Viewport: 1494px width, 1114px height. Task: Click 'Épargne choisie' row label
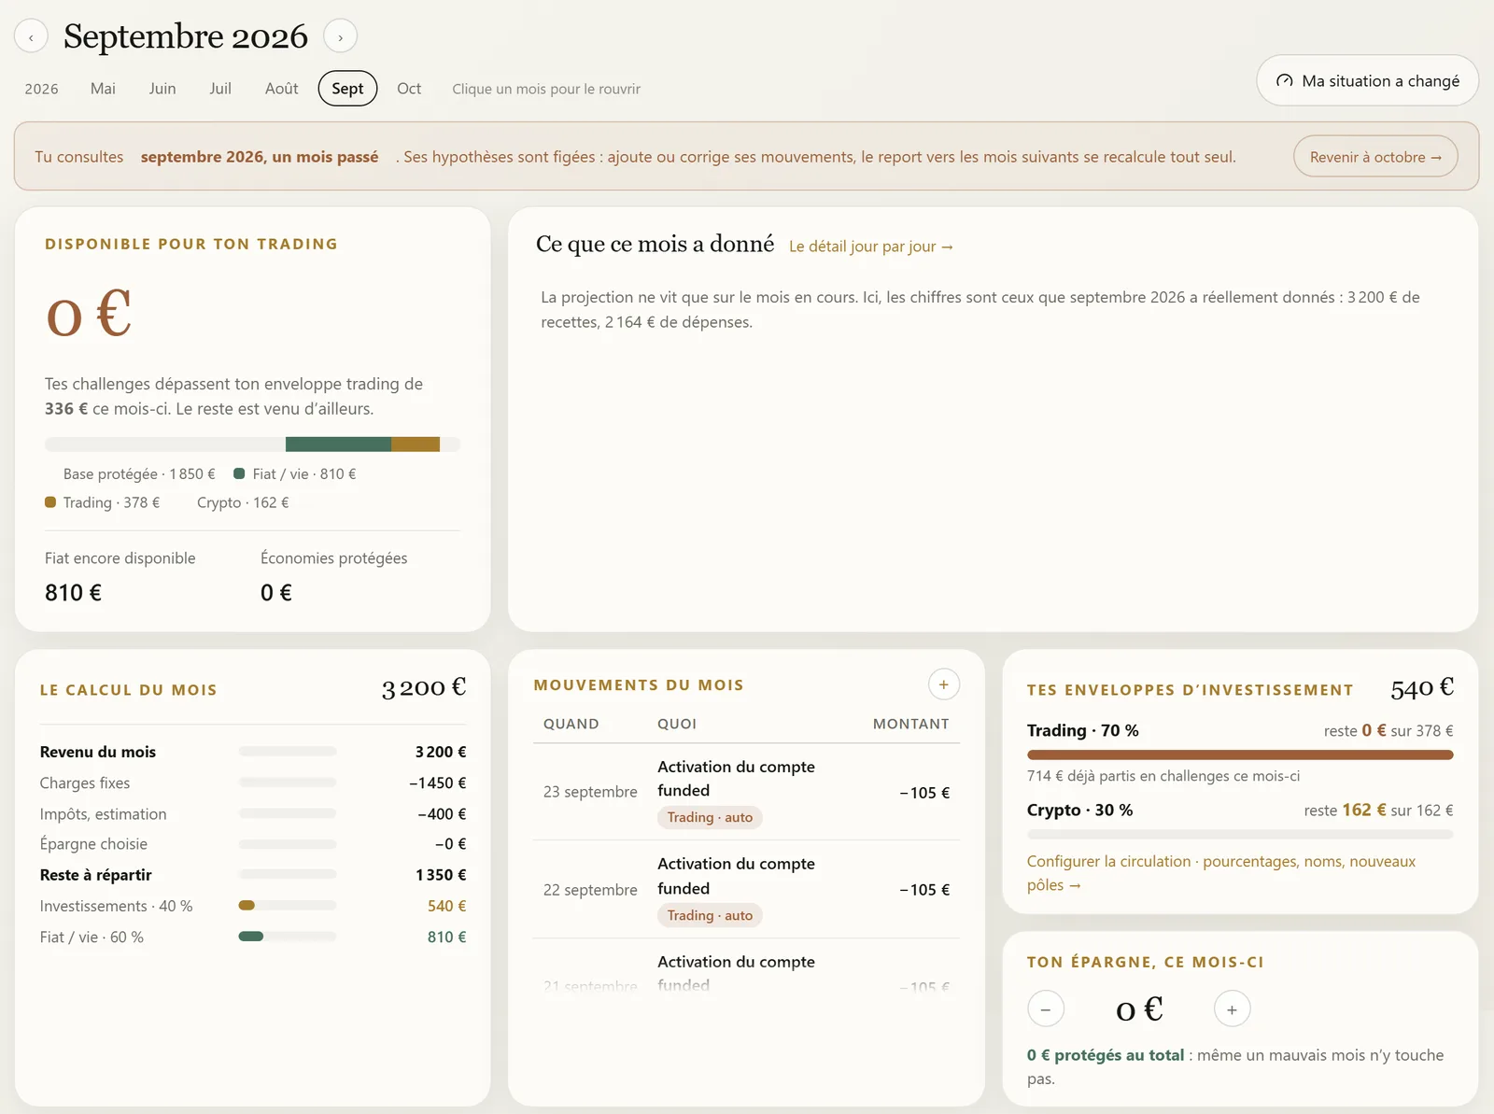(x=93, y=844)
